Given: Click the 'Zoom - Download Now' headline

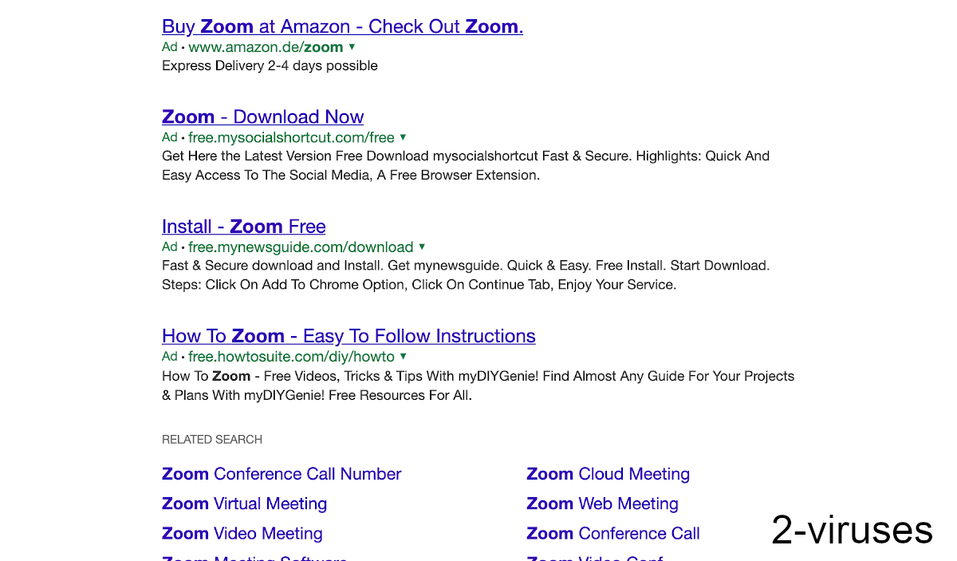Looking at the screenshot, I should coord(262,117).
